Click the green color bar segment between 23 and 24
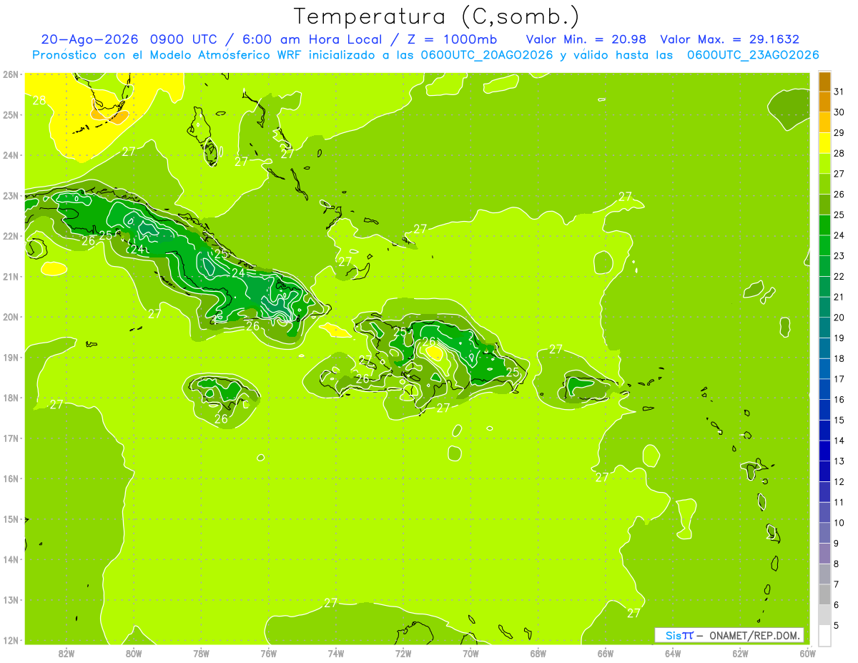 (x=824, y=246)
